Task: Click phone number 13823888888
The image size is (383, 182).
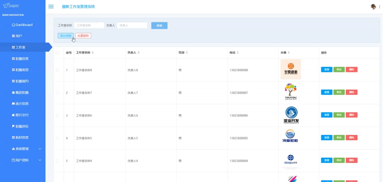Action: pos(239,70)
